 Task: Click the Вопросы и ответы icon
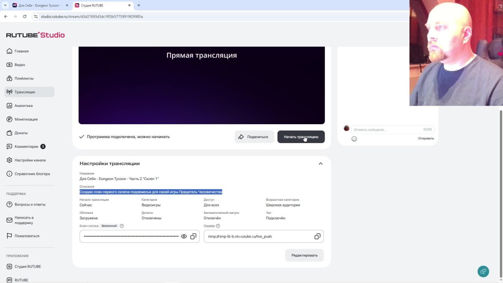(10, 204)
